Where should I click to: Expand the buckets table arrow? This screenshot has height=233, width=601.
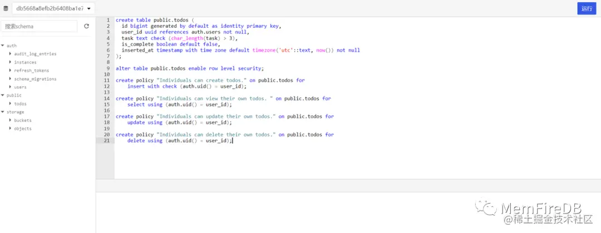pyautogui.click(x=11, y=120)
